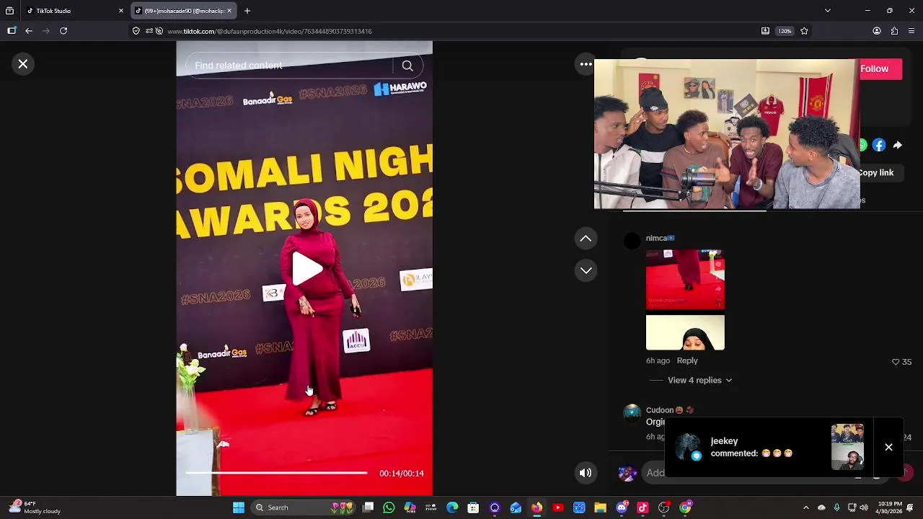Follow the video creator

click(880, 68)
